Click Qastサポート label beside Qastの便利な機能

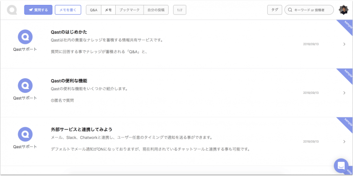pos(25,98)
